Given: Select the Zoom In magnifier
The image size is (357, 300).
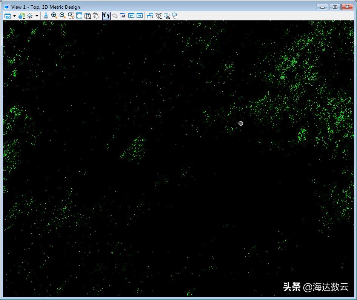Looking at the screenshot, I should (x=54, y=16).
